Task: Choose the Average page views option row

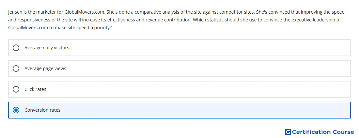Action: click(179, 69)
